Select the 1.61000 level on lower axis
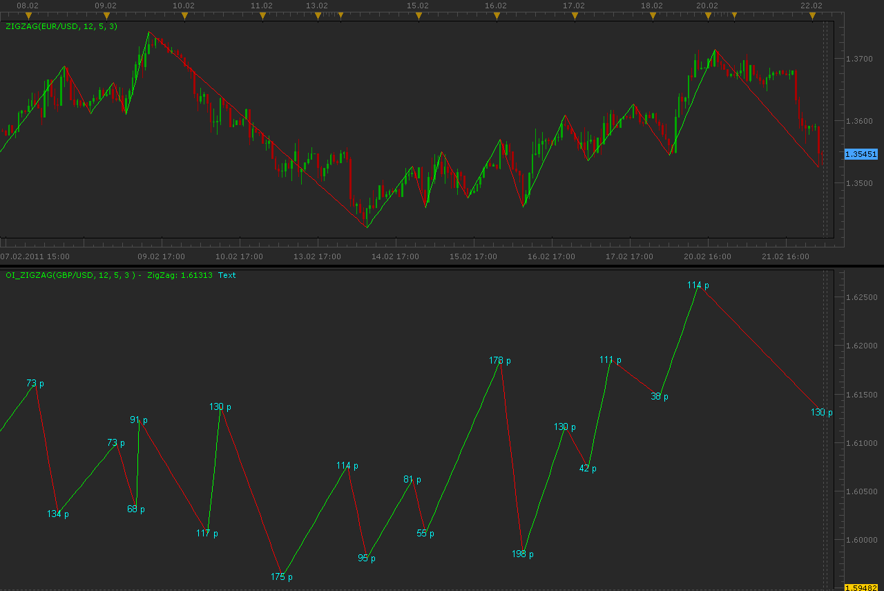The height and width of the screenshot is (591, 884). click(x=863, y=443)
